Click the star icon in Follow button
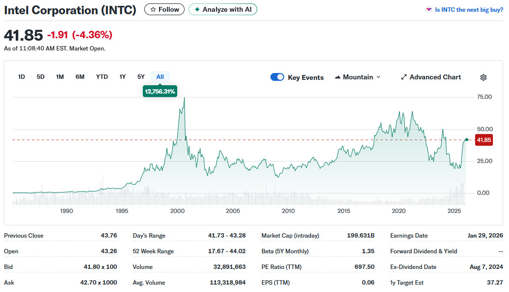Image resolution: width=509 pixels, height=292 pixels. click(x=153, y=9)
